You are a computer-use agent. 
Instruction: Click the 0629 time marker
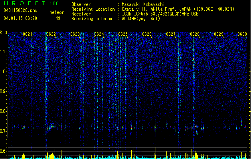point(219,34)
